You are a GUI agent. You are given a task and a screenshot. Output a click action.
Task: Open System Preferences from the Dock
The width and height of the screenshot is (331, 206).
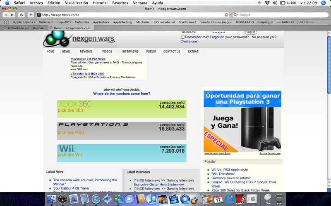point(252,199)
